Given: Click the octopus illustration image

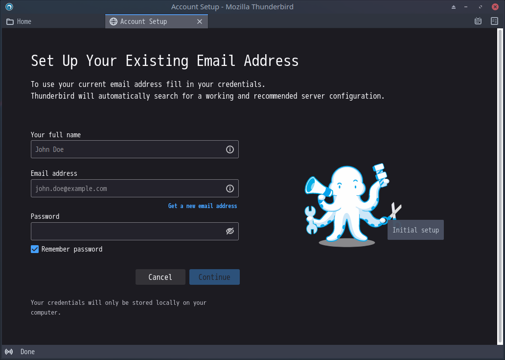Looking at the screenshot, I should [353, 205].
